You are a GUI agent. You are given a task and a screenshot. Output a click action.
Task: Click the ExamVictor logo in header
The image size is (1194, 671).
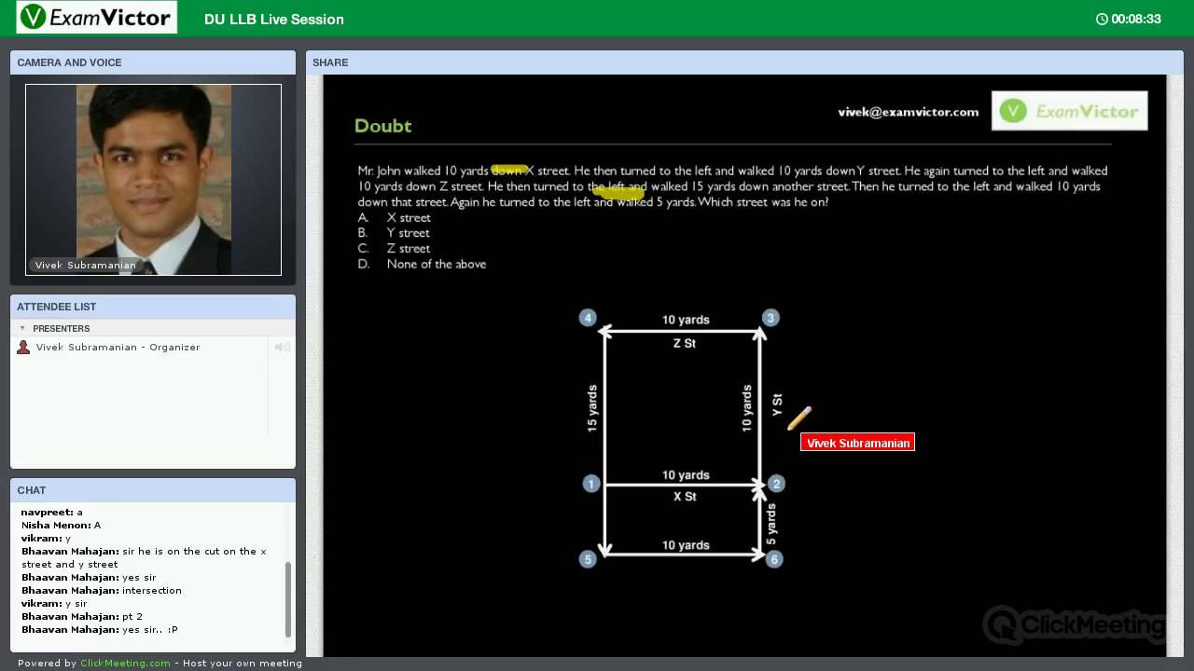pos(96,17)
